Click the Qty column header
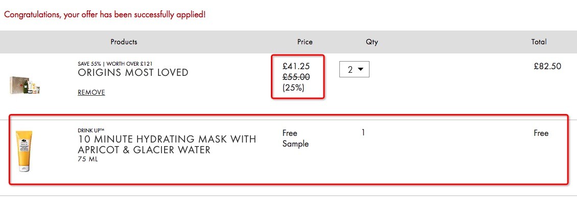The height and width of the screenshot is (197, 577). coord(372,42)
